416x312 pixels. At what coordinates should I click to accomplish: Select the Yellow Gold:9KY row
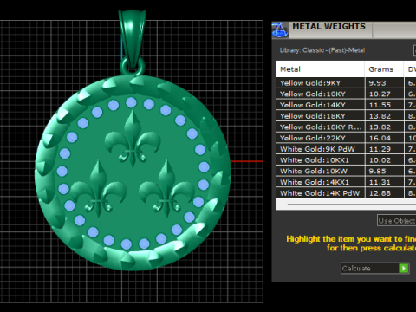click(346, 83)
